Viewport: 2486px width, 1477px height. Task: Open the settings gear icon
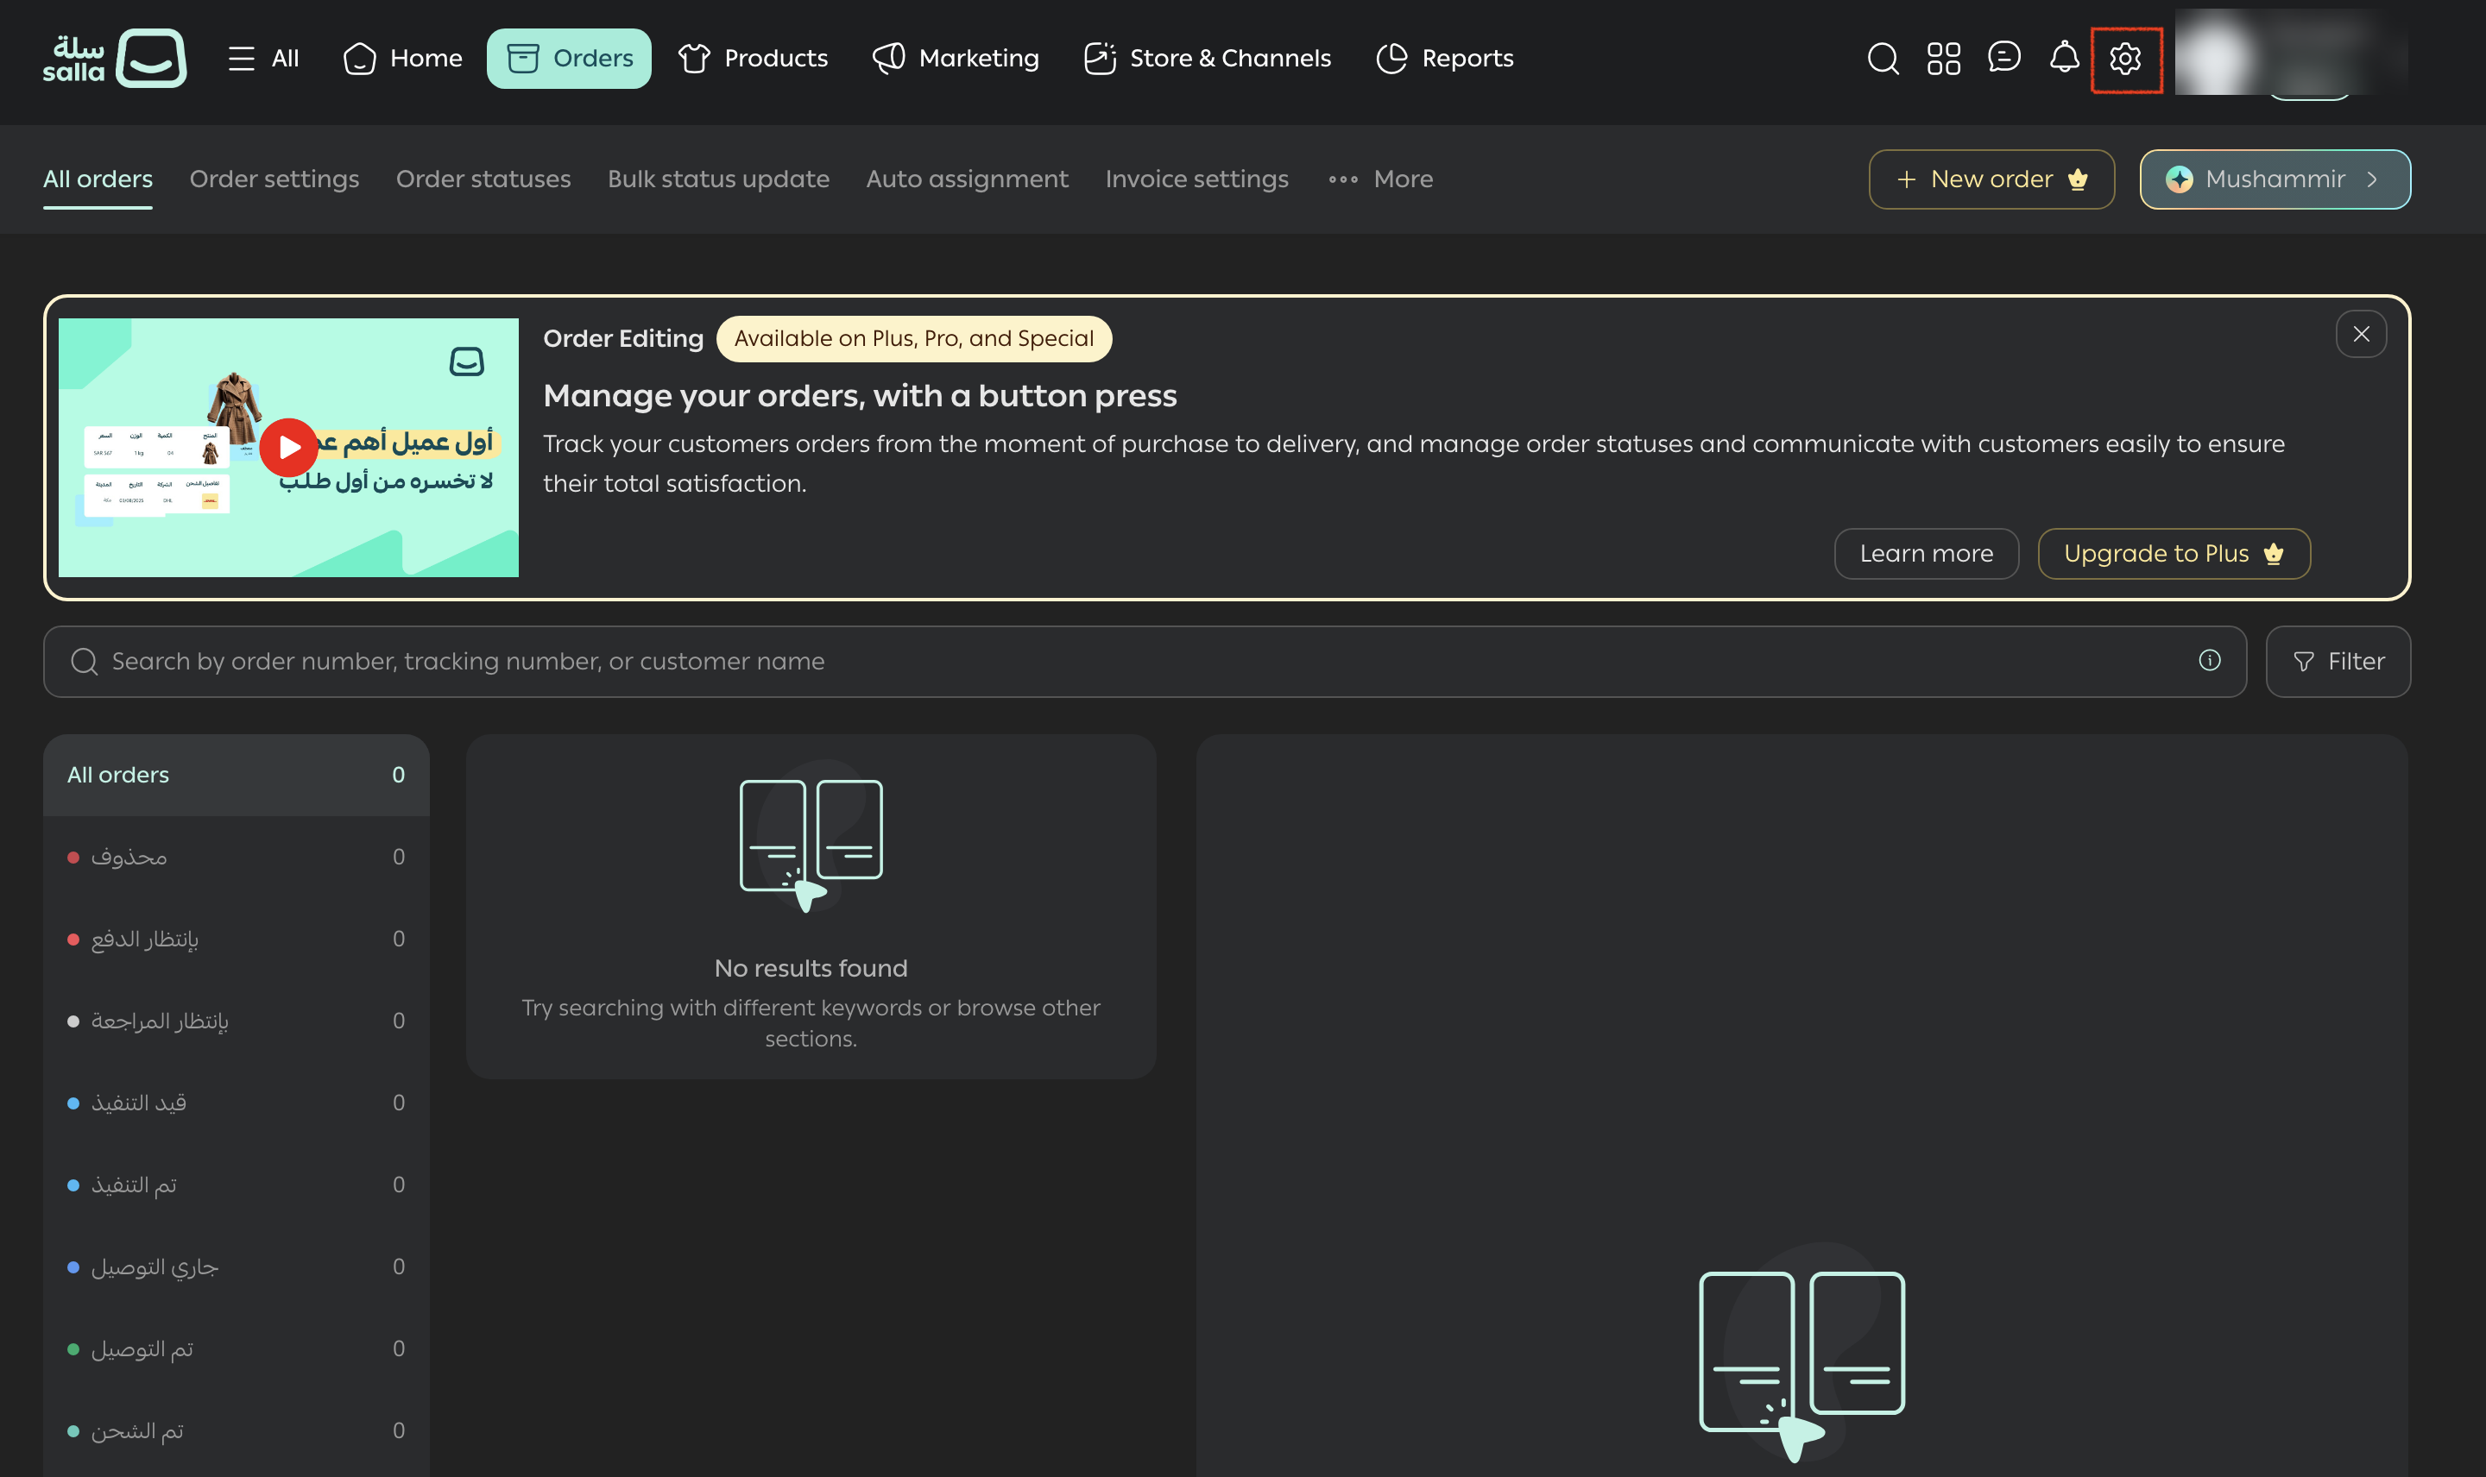click(x=2125, y=59)
